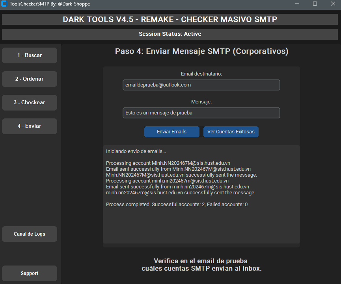
Task: Select the 'Mensaje' text input
Action: [201, 113]
